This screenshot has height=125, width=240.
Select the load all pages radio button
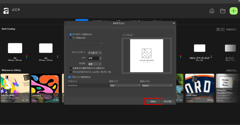(x=70, y=35)
